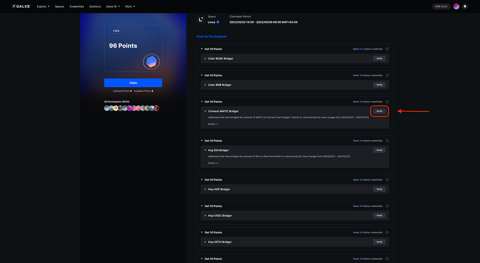This screenshot has width=480, height=263.
Task: Collapse Get 10 Points group above Celer BUSD
Action: [202, 49]
